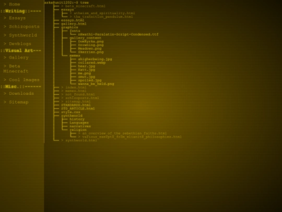Select the fonts folder entry

[75, 31]
